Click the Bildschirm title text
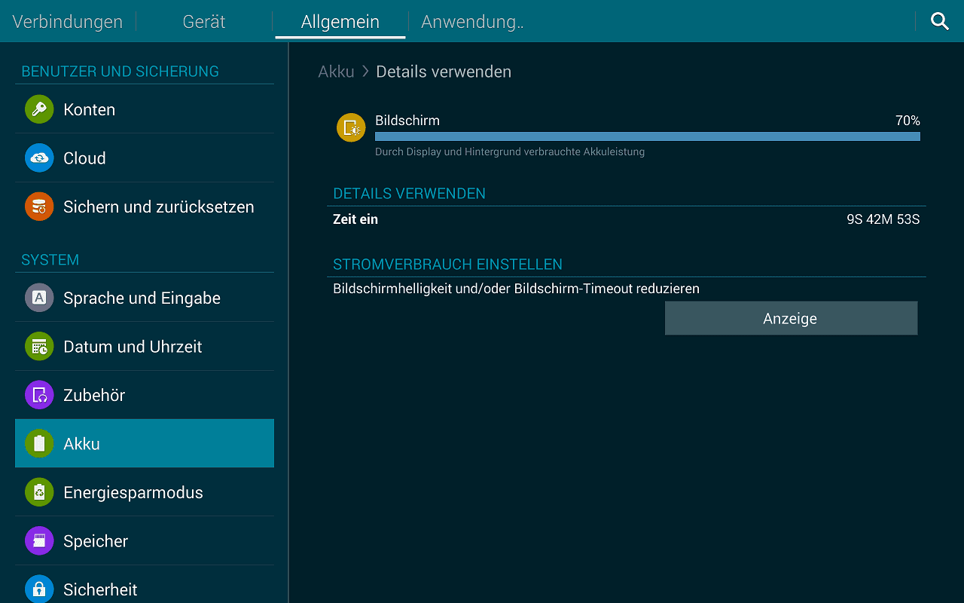This screenshot has width=964, height=603. 407,121
